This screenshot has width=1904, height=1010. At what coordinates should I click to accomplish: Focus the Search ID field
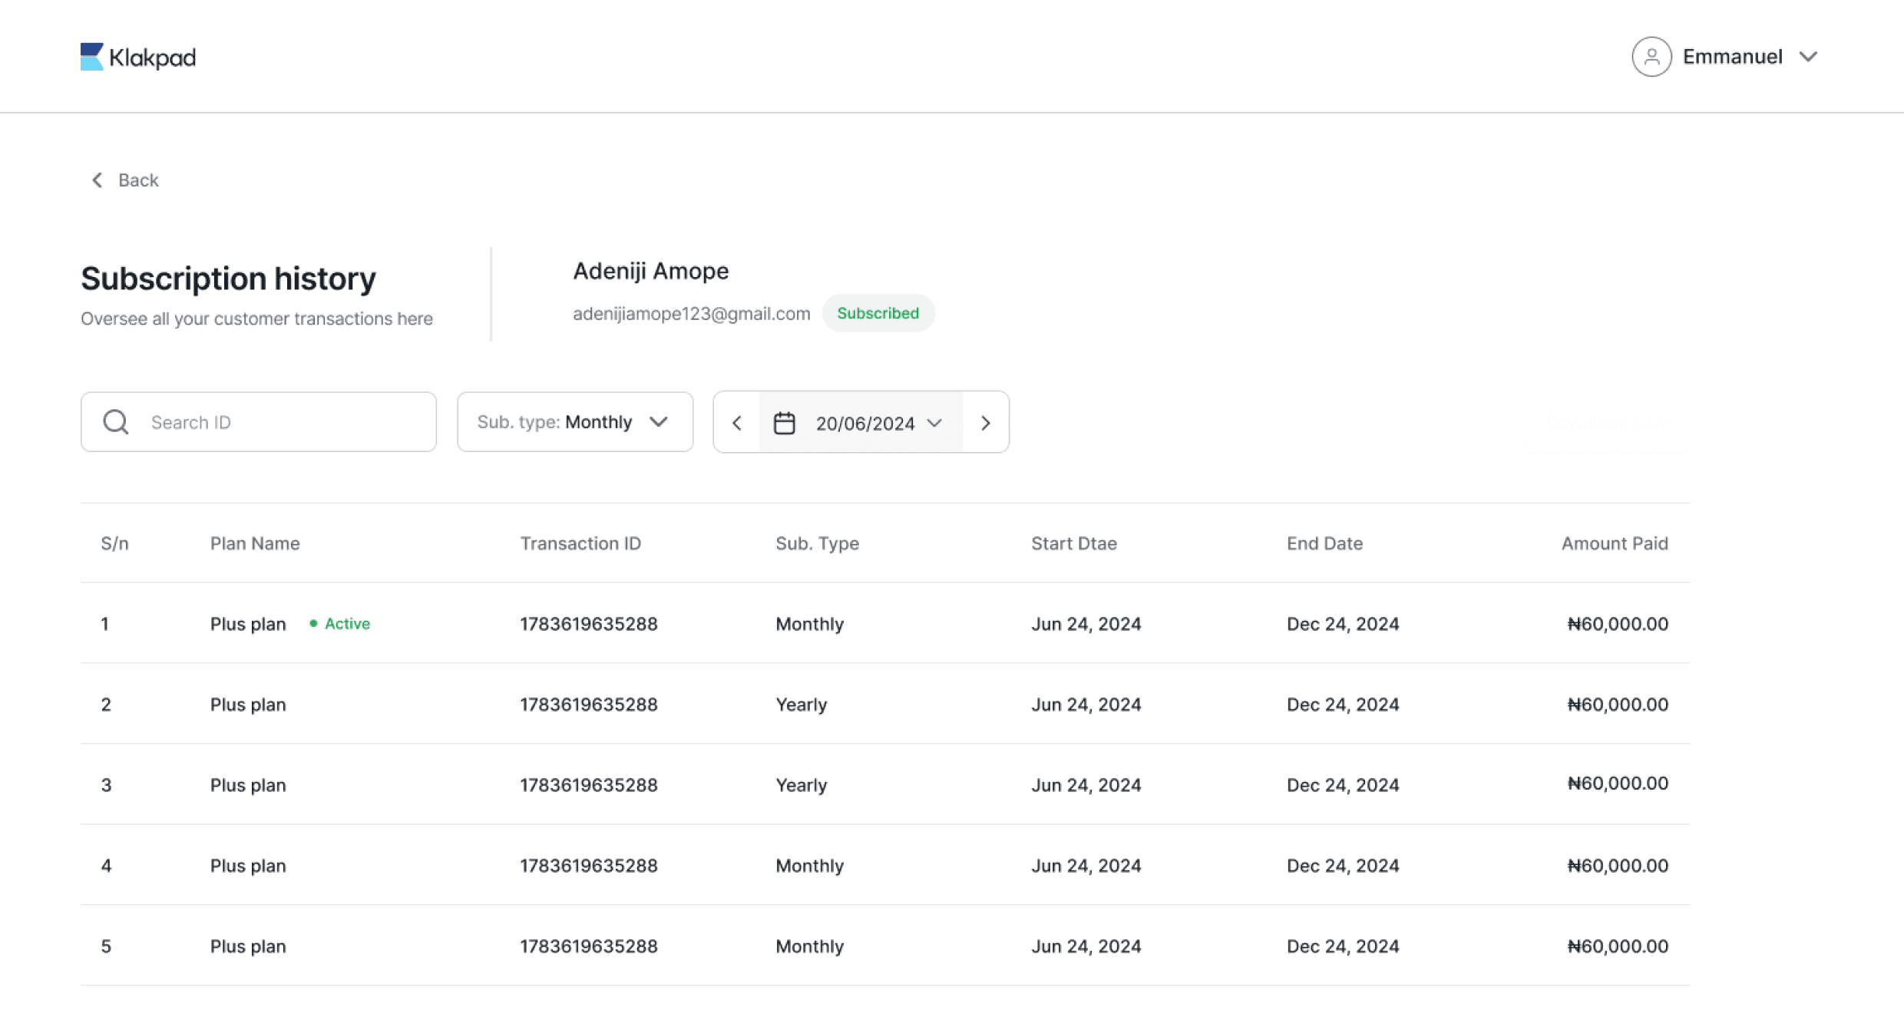(284, 422)
